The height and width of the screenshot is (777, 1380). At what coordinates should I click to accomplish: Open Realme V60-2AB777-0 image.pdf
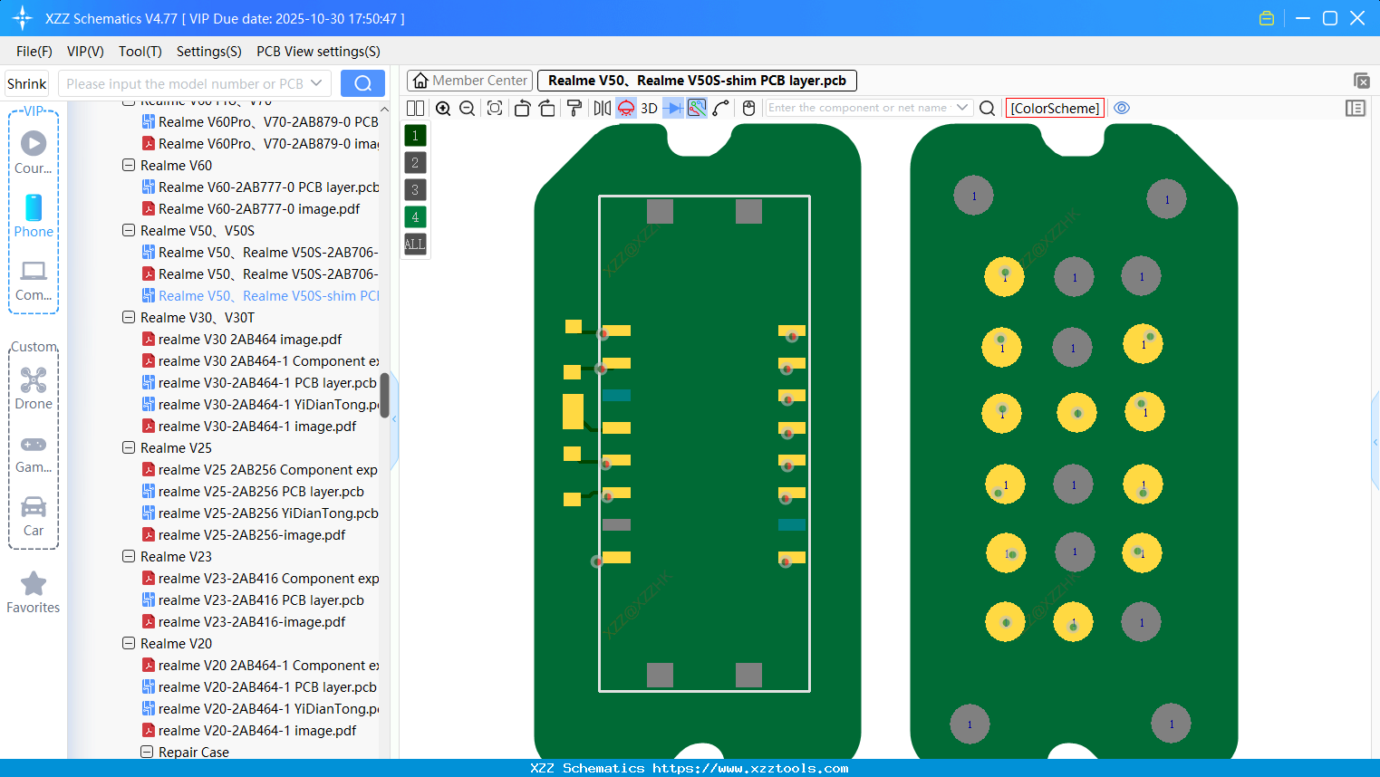251,209
